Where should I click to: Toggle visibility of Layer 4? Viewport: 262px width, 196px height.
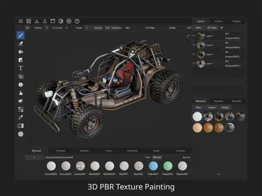point(194,36)
